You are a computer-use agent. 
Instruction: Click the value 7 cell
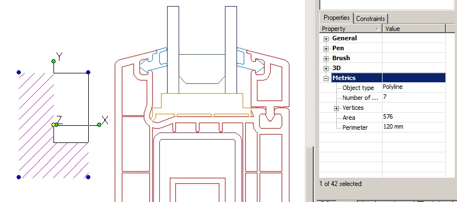click(414, 97)
